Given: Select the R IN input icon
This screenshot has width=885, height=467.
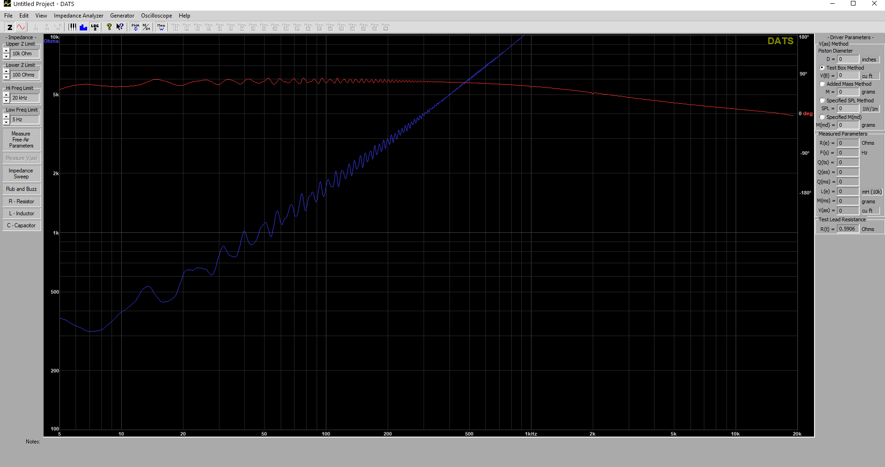Looking at the screenshot, I should click(x=47, y=27).
